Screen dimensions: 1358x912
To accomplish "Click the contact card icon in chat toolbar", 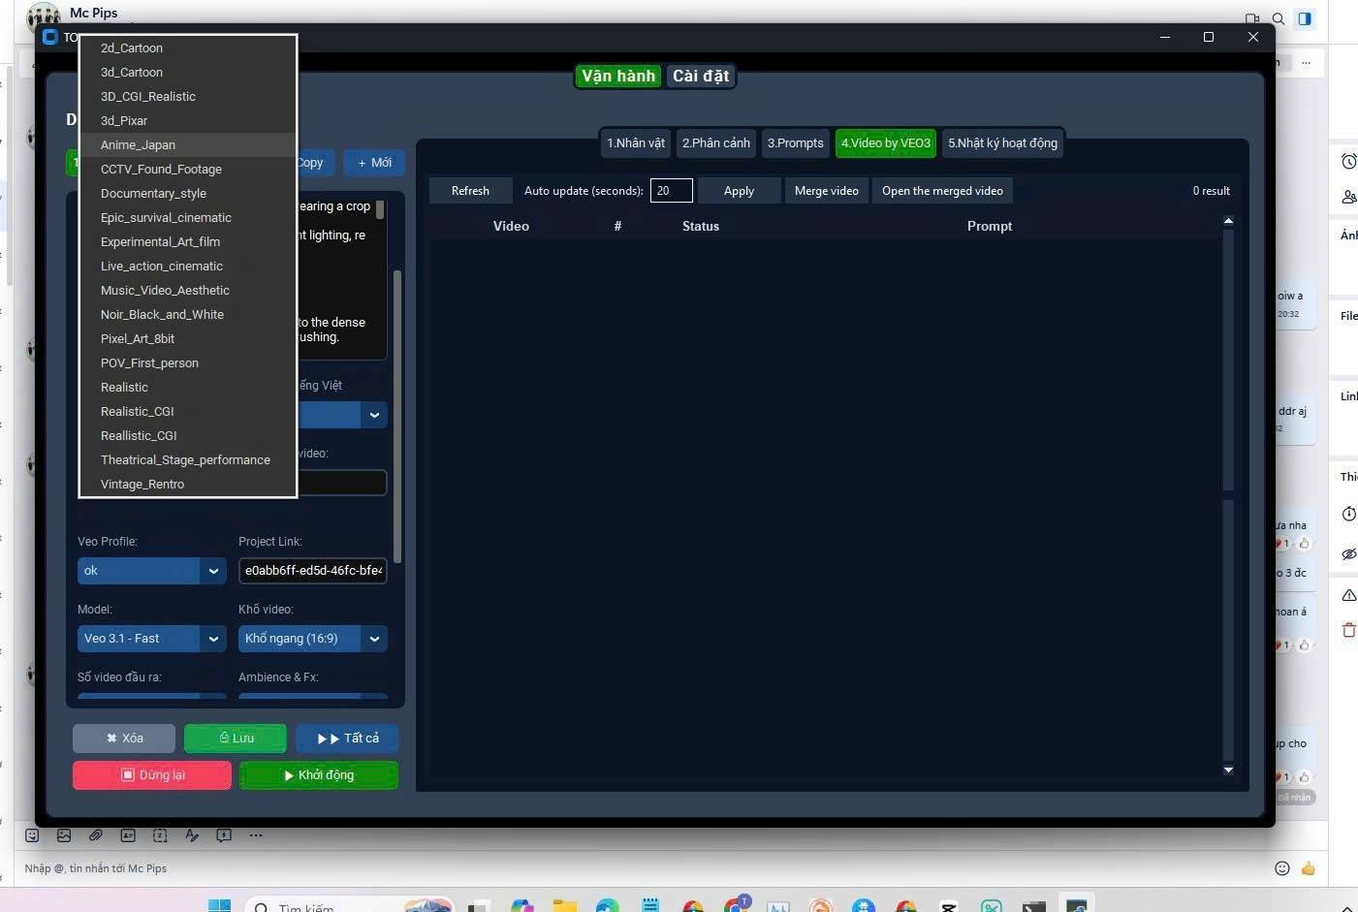I will [x=128, y=835].
